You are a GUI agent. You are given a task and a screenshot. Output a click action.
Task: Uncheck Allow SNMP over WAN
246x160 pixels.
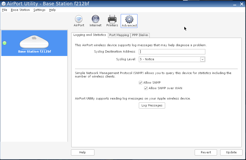tap(146, 88)
